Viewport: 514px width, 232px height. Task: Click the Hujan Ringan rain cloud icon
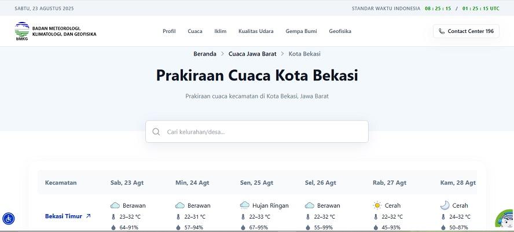tap(245, 205)
